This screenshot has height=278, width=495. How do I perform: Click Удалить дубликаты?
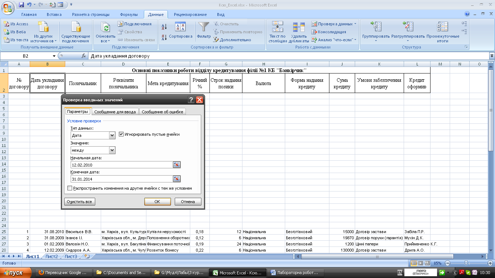click(299, 32)
